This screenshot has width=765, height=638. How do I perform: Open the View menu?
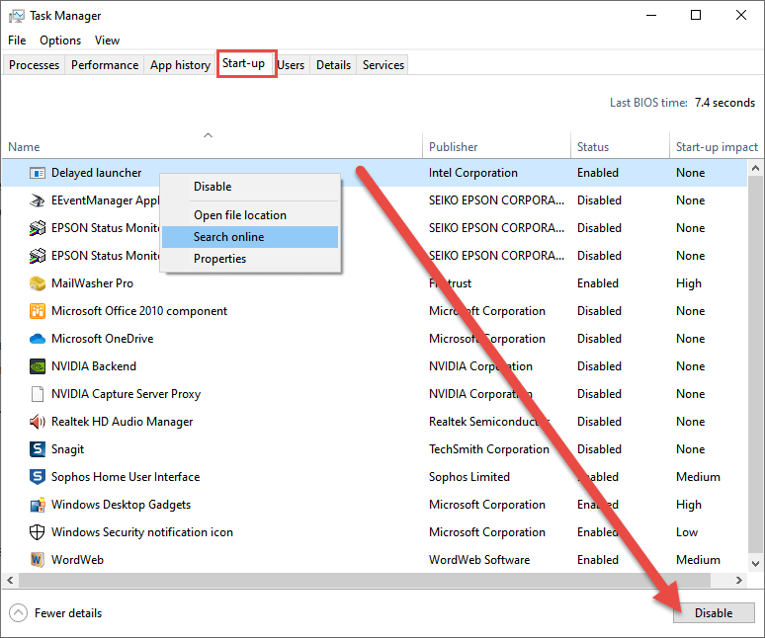(x=107, y=40)
